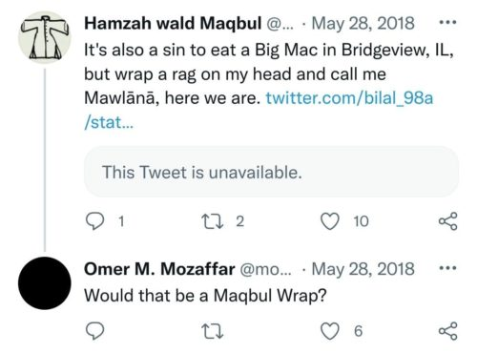
Task: Share Hamzah wald Maqbul's tweet
Action: click(x=448, y=221)
